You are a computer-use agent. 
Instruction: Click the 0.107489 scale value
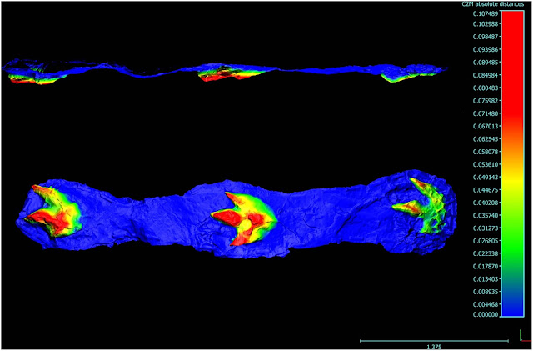[486, 13]
